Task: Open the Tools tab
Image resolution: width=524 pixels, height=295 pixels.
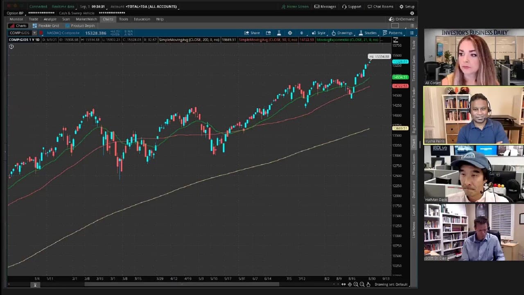Action: click(124, 19)
